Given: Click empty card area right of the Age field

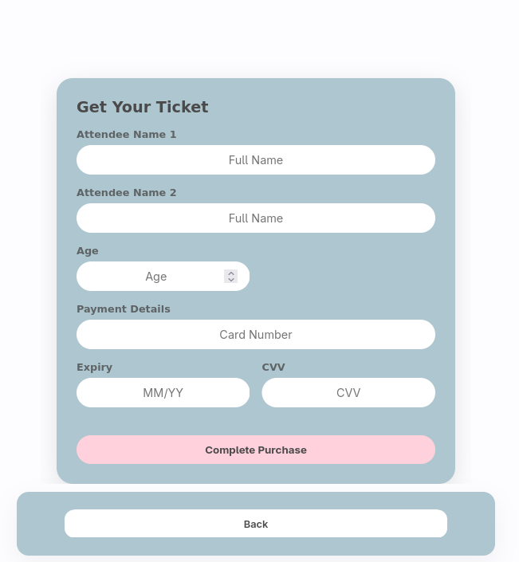Looking at the screenshot, I should 343,277.
